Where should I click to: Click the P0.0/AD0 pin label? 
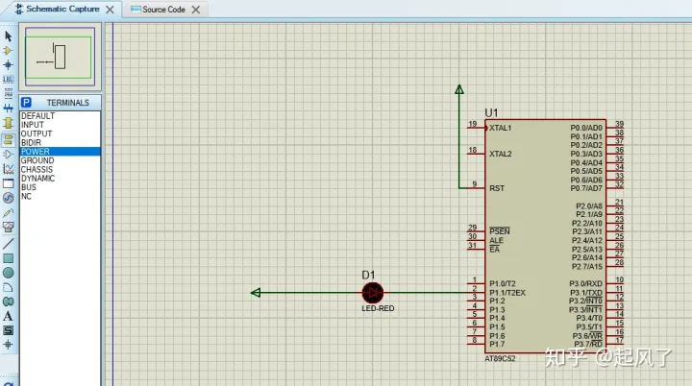[x=586, y=128]
